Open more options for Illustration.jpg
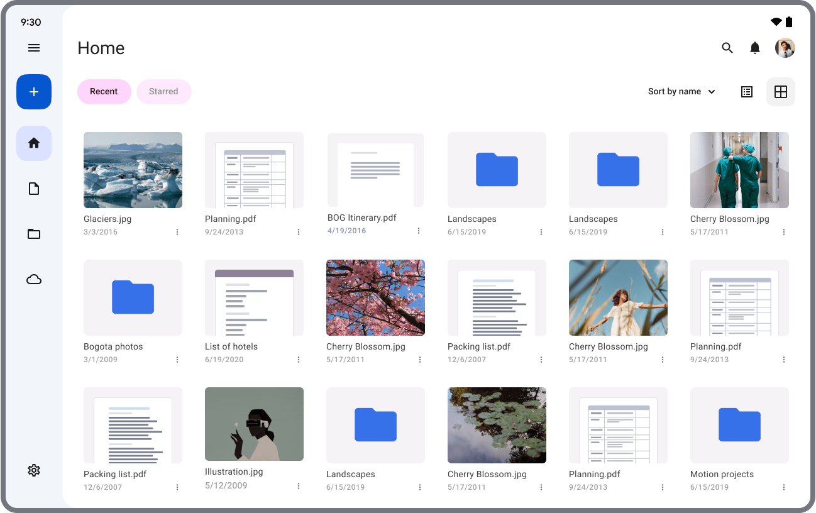816x513 pixels. pos(299,486)
